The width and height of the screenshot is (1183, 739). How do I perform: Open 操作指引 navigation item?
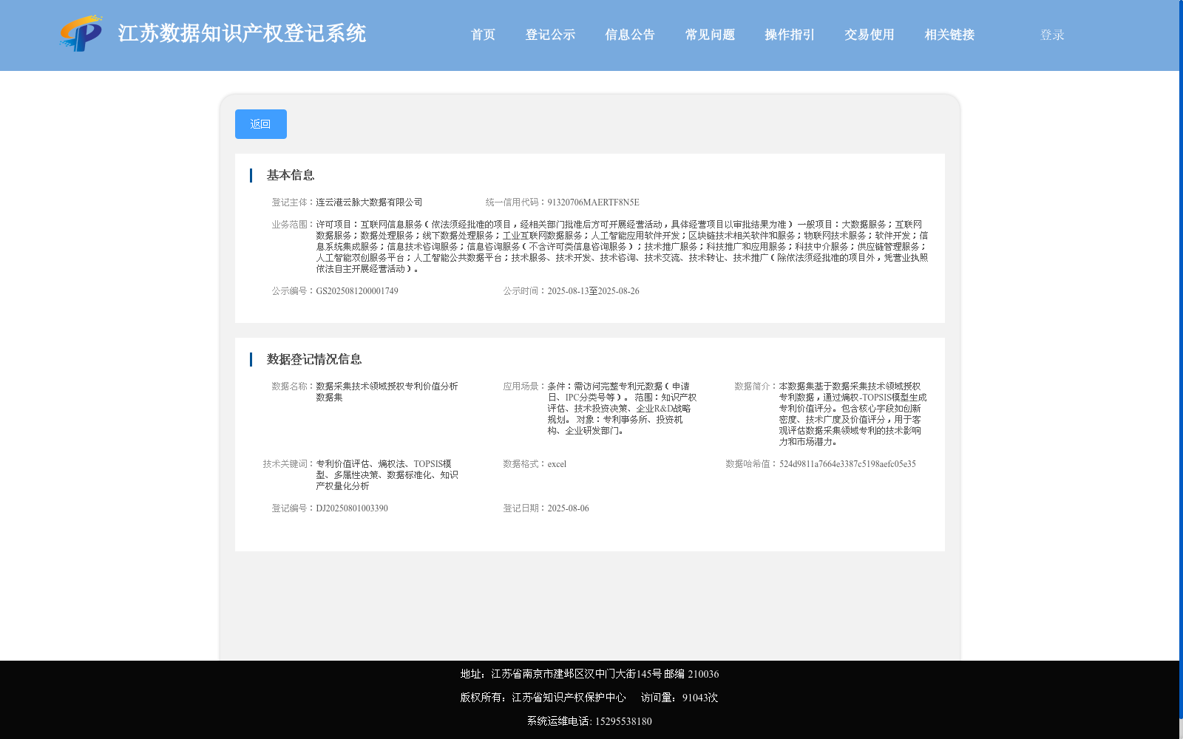[x=790, y=35]
